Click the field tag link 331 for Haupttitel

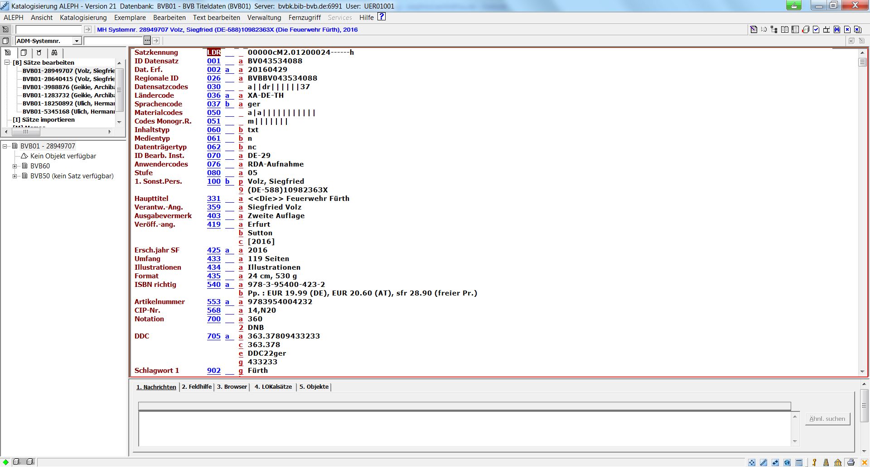pyautogui.click(x=213, y=199)
